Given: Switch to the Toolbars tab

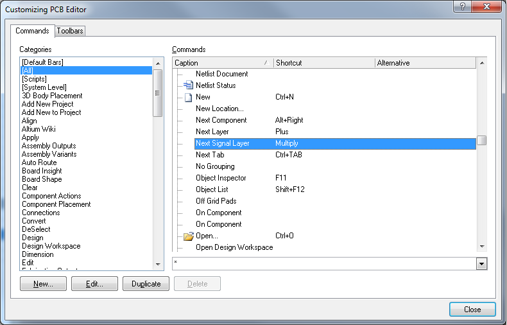Looking at the screenshot, I should click(x=70, y=31).
